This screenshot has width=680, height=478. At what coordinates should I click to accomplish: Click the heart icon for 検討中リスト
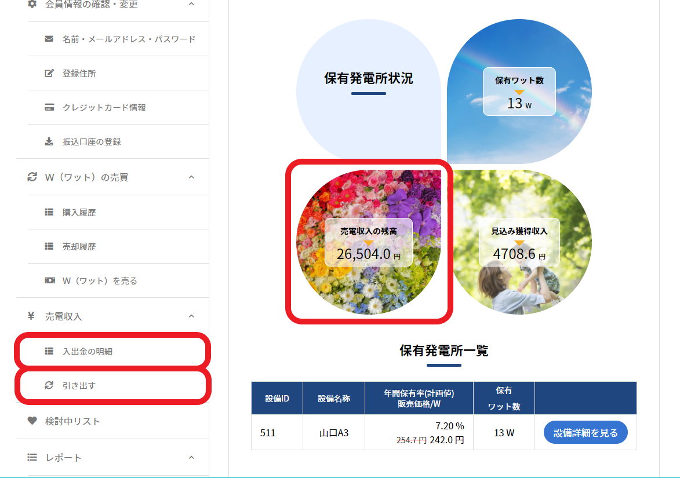(x=32, y=421)
